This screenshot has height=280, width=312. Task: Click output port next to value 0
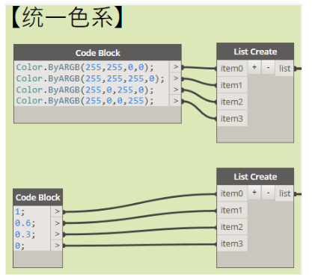pyautogui.click(x=57, y=246)
